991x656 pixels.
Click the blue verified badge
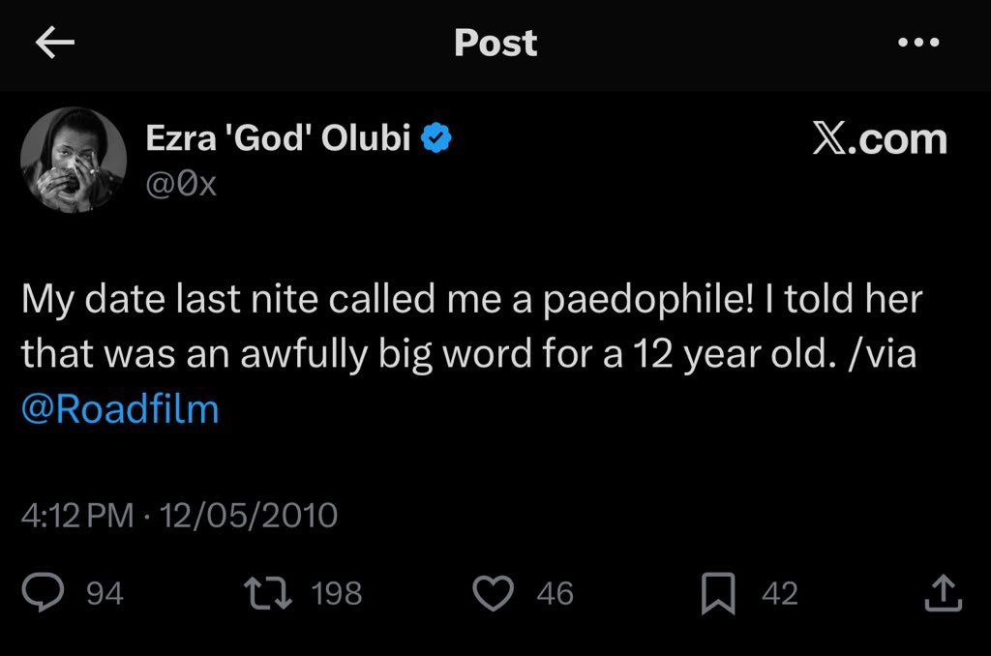pos(439,140)
